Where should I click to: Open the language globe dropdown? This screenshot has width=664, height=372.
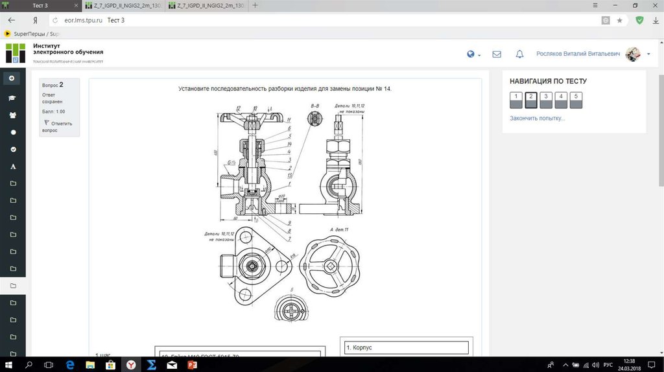(x=473, y=54)
